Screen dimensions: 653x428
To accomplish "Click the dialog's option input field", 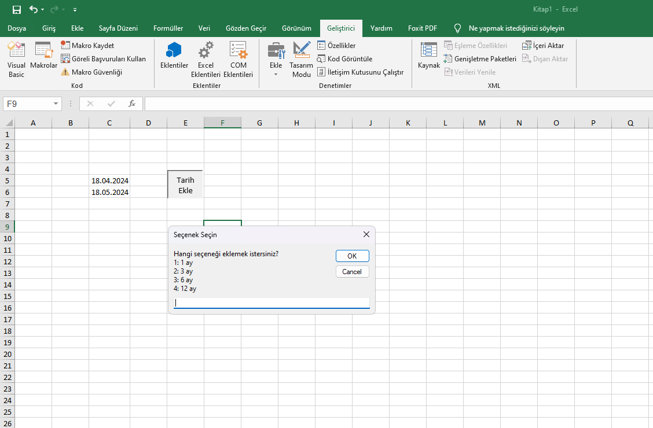I will pos(271,302).
